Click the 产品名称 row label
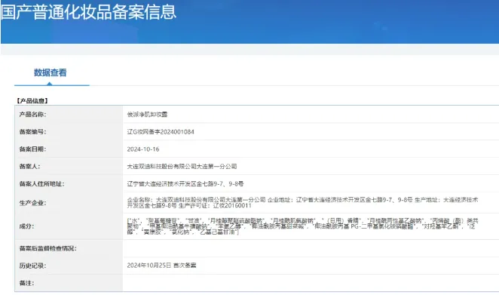 click(x=32, y=115)
